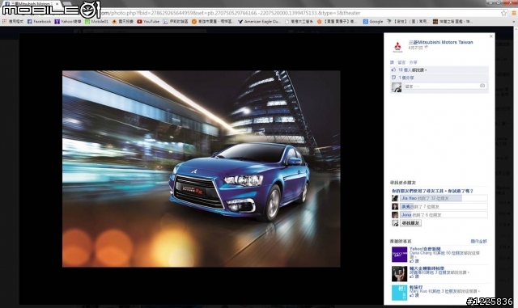Open the friend-finder tool prompt link
Screen dimensions: 518x308
coord(432,191)
